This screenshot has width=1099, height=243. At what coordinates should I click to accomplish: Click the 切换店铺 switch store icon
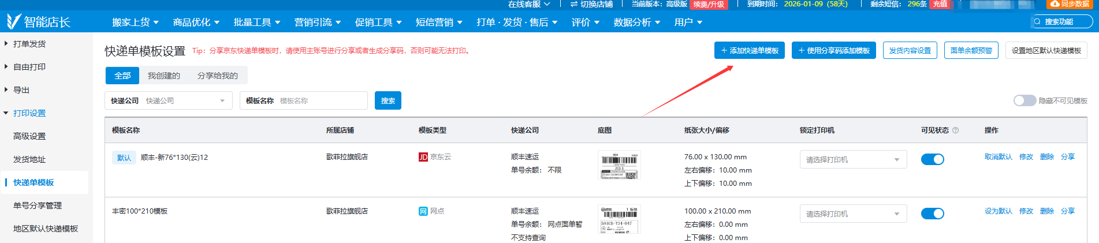point(574,4)
